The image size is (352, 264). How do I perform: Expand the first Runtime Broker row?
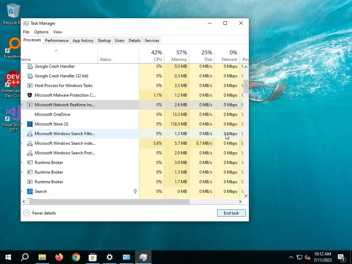(22, 163)
